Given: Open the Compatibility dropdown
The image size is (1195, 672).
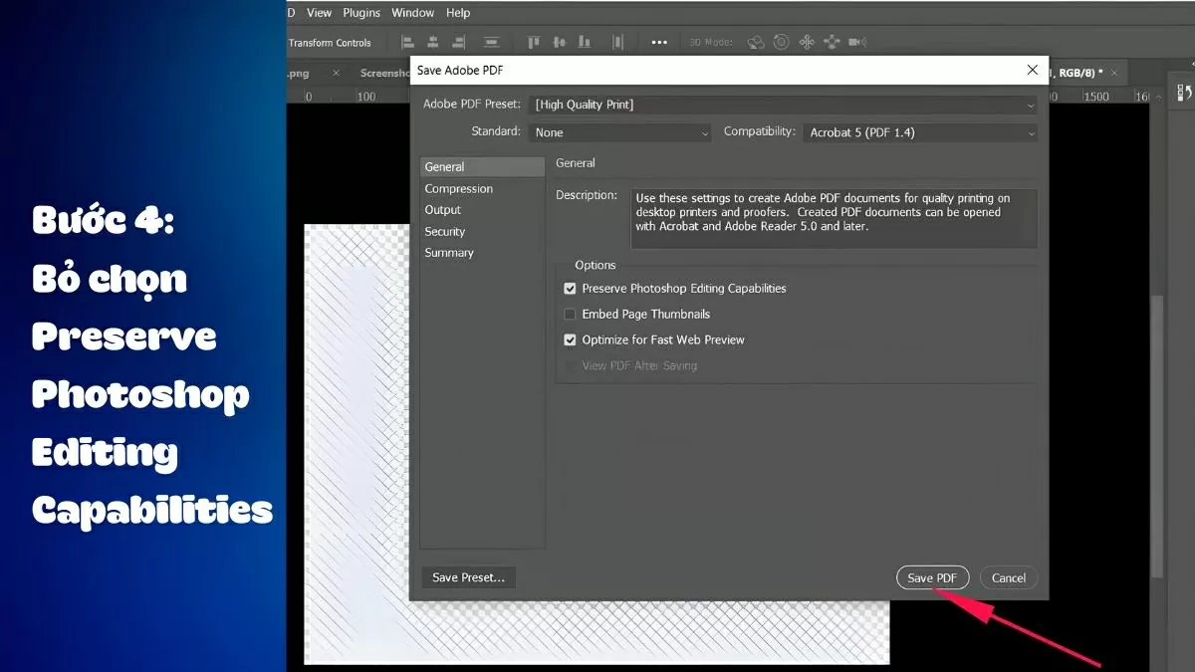Looking at the screenshot, I should 920,132.
